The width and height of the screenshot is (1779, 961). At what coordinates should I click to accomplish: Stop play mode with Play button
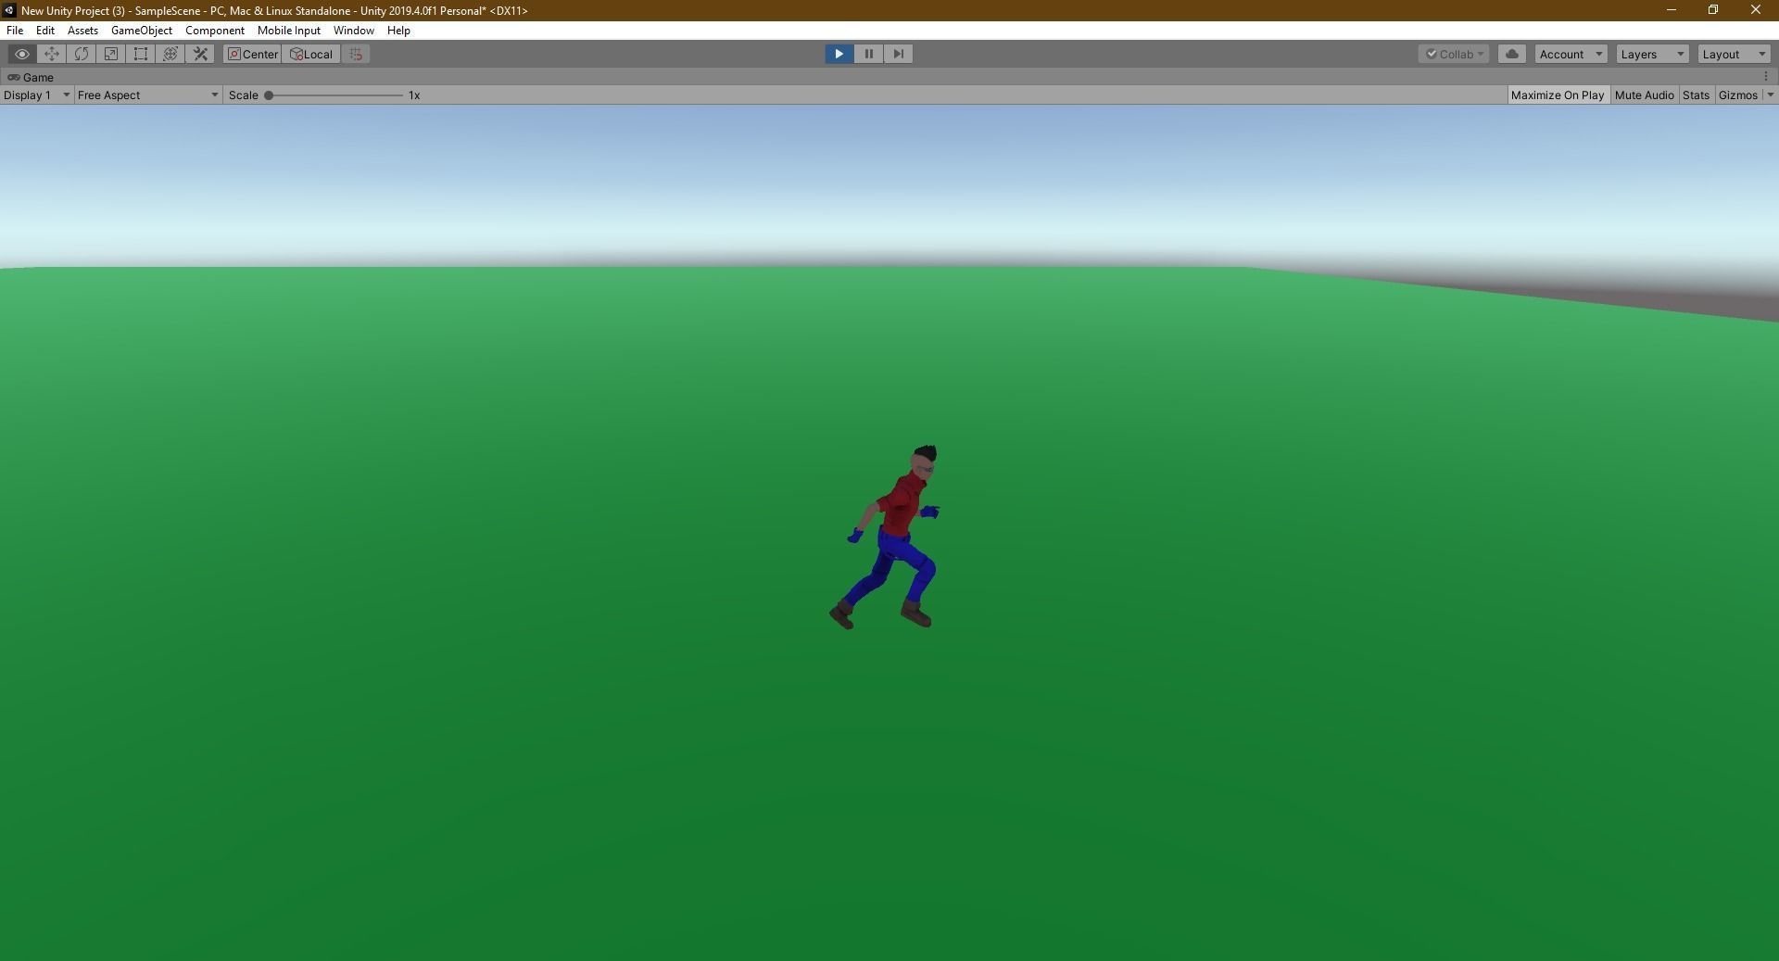[839, 54]
